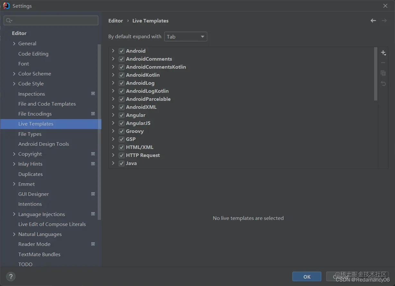The image size is (395, 286).
Task: Expand the Android template group chevron
Action: pos(113,51)
